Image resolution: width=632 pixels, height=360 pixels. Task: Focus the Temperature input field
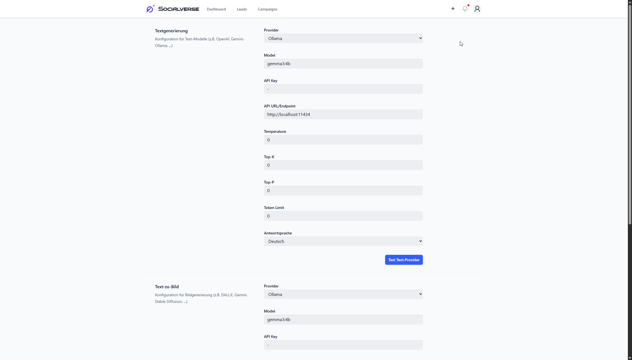click(343, 140)
